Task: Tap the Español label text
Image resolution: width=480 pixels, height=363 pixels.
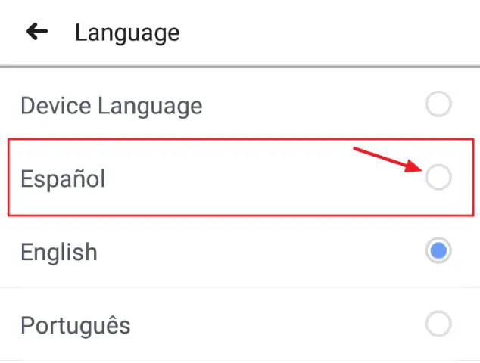Action: 63,179
